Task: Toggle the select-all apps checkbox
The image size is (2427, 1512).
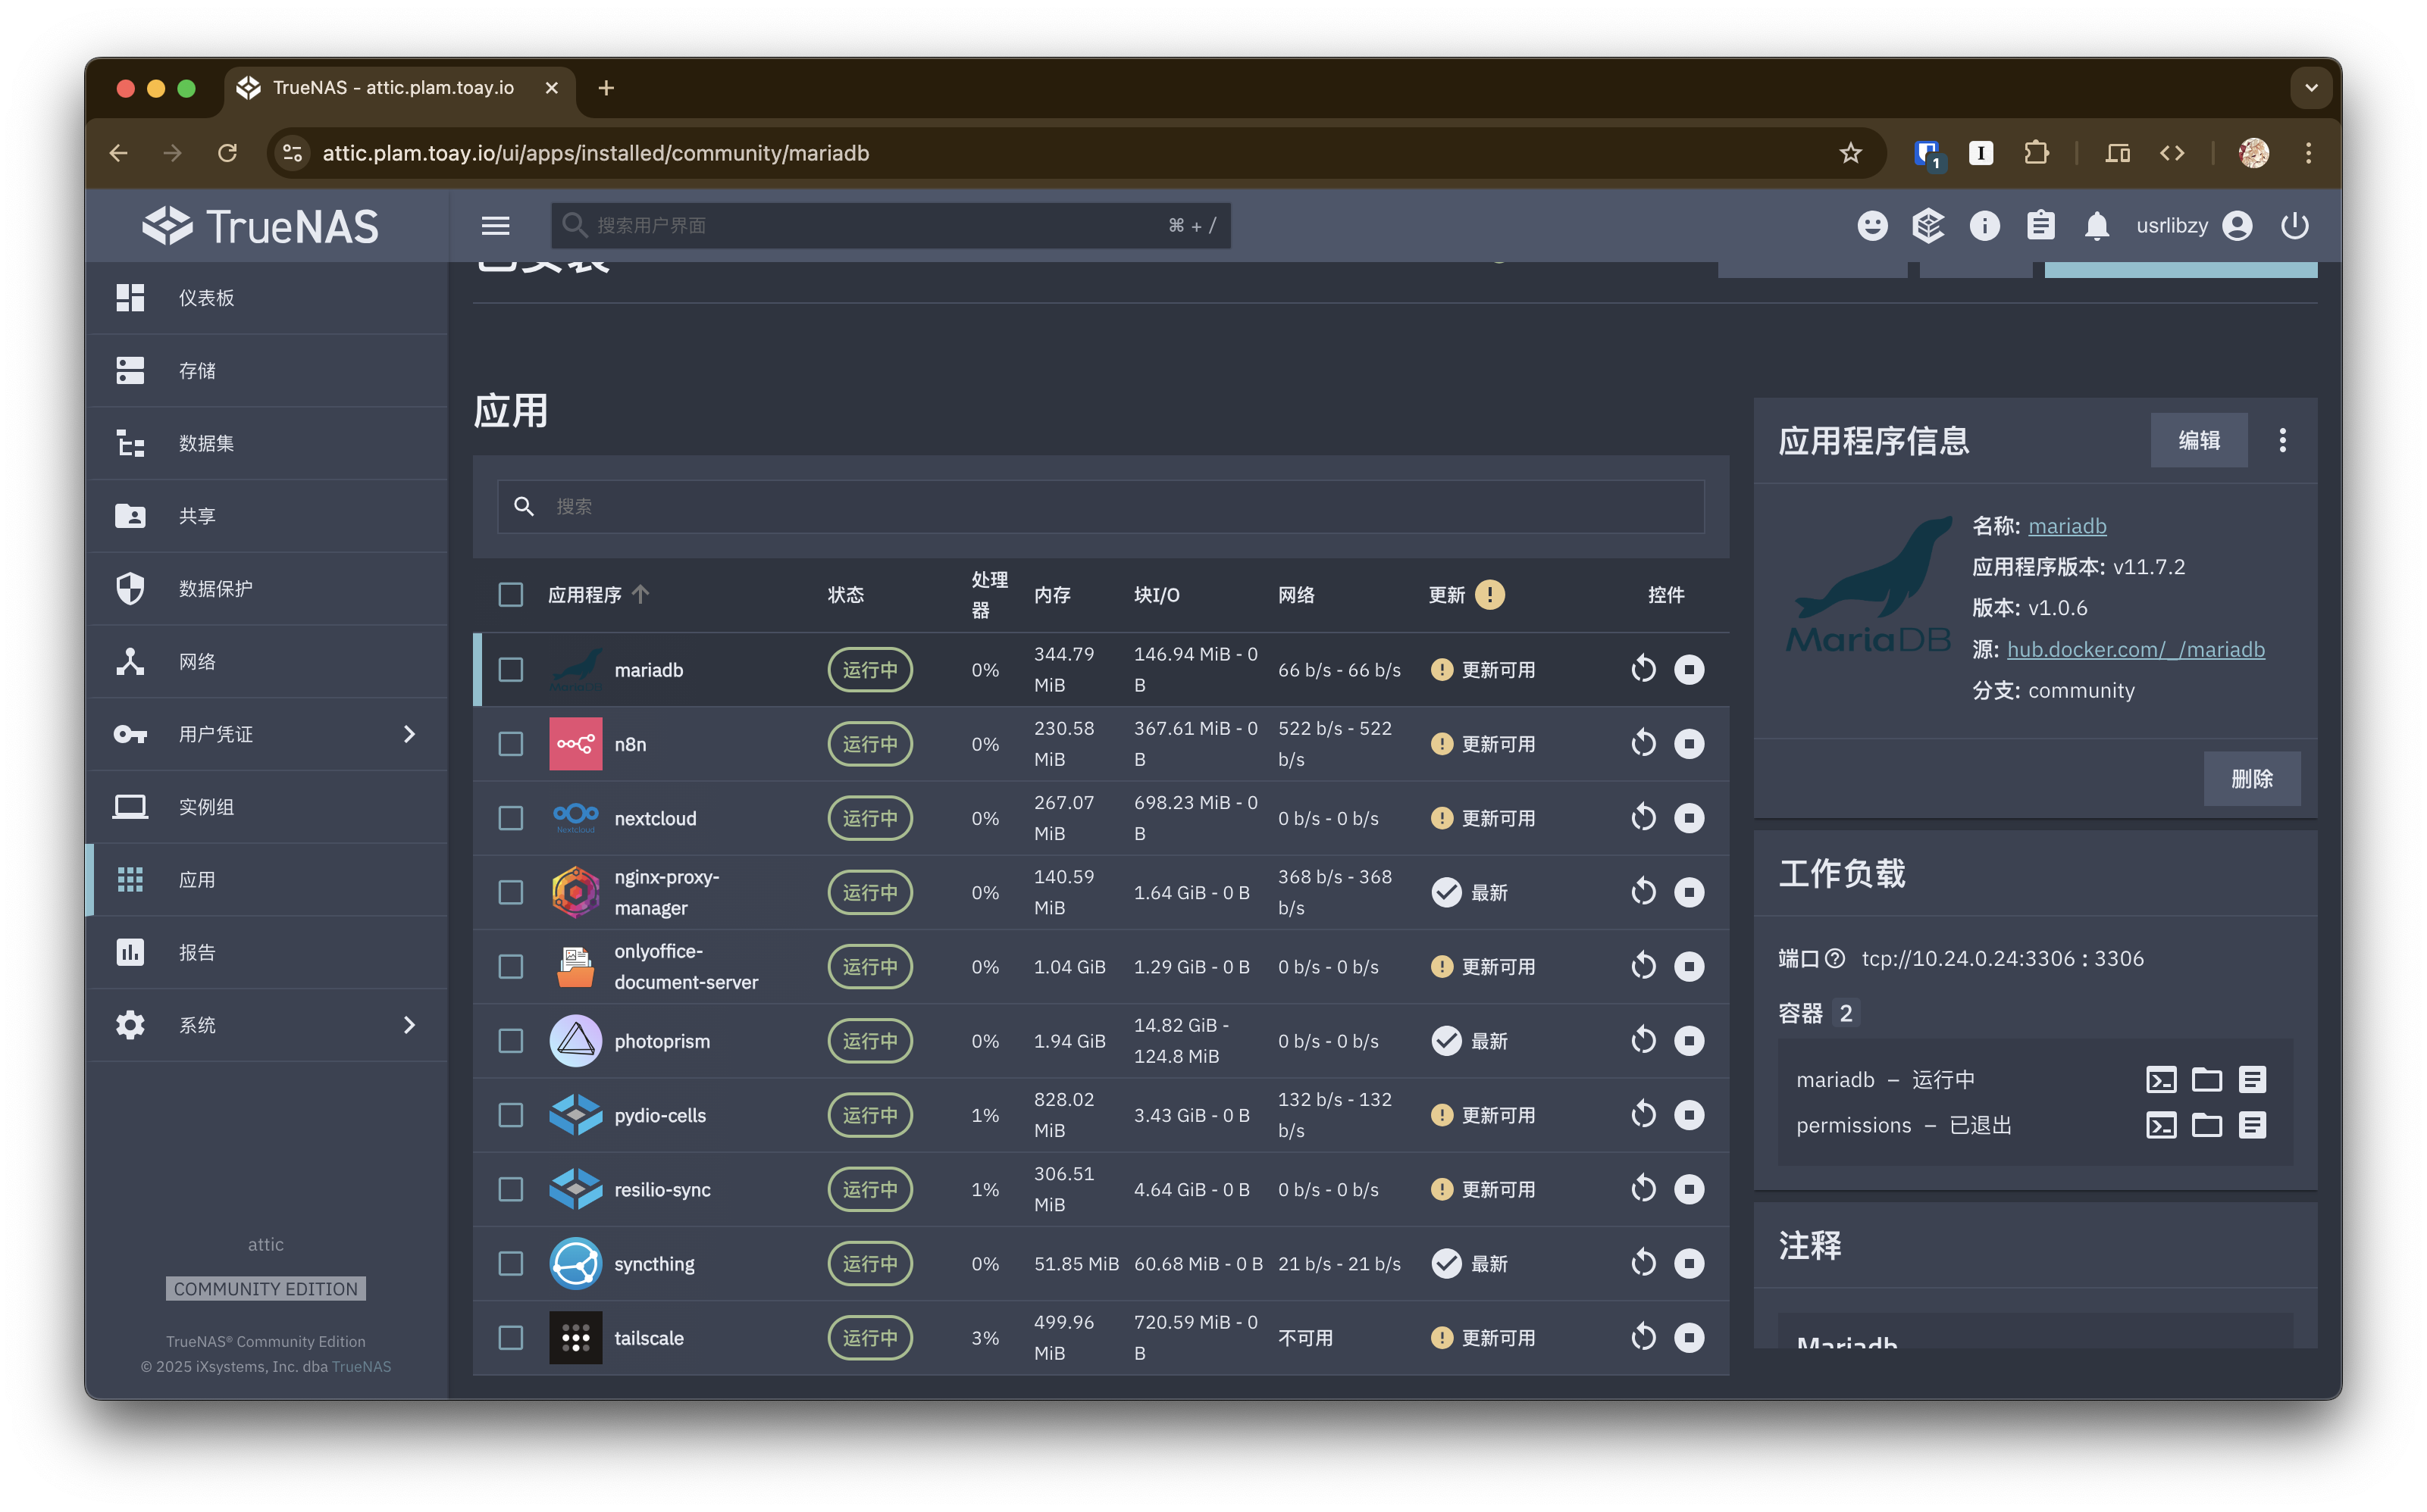Action: [x=510, y=595]
